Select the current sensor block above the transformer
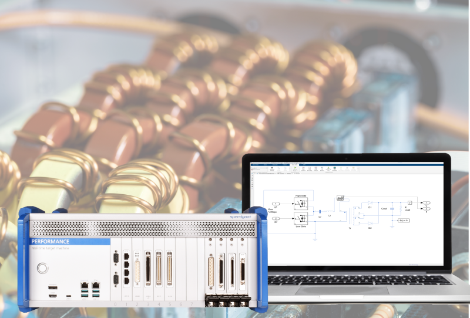Image resolution: width=470 pixels, height=318 pixels. click(x=340, y=198)
